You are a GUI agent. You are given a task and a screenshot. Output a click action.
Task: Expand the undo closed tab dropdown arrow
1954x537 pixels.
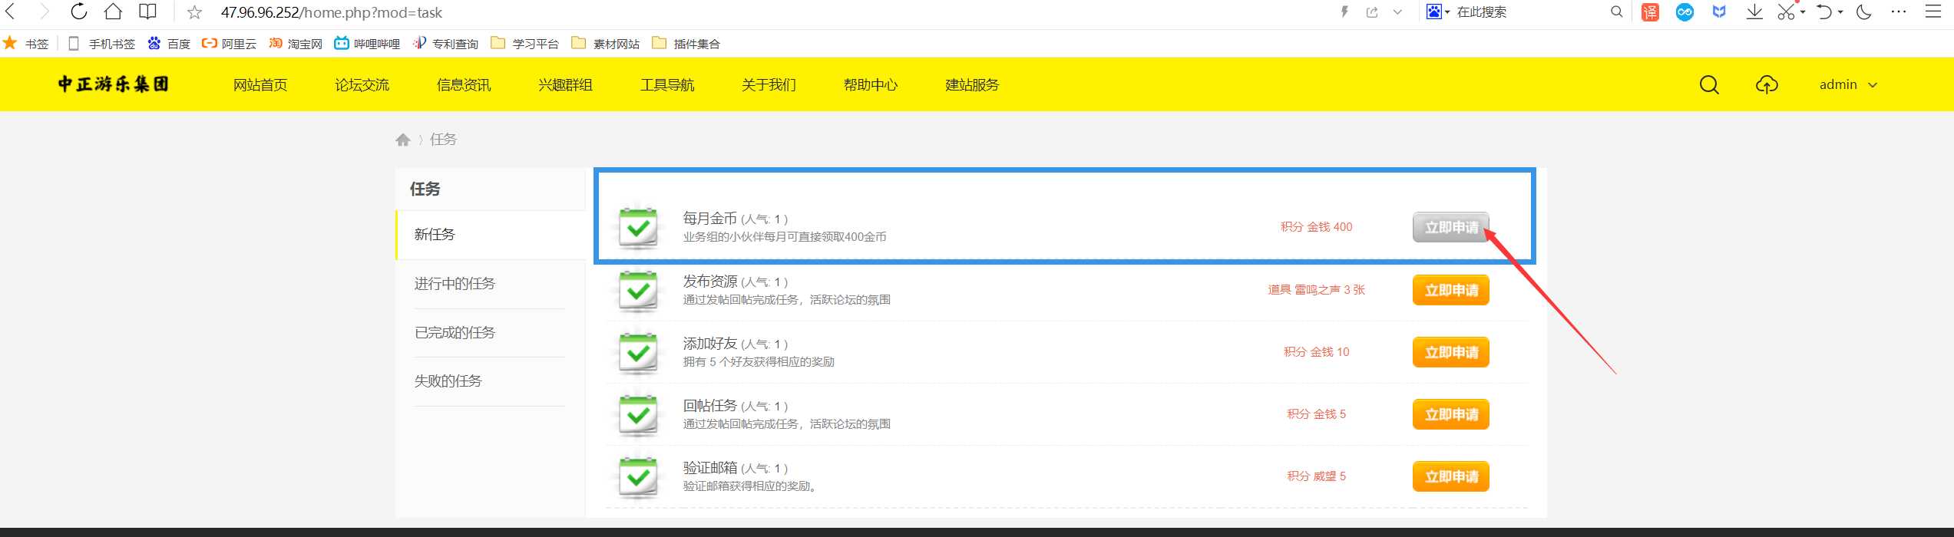[1840, 12]
